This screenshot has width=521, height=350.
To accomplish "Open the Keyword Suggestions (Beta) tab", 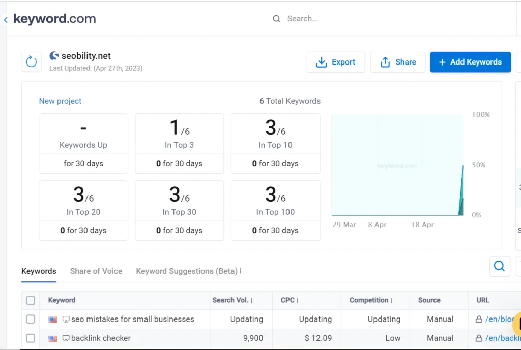I will tap(185, 271).
